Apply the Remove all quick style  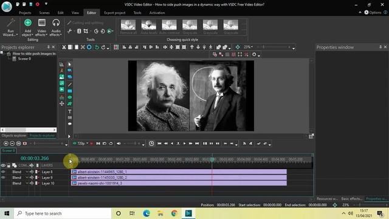(x=128, y=27)
